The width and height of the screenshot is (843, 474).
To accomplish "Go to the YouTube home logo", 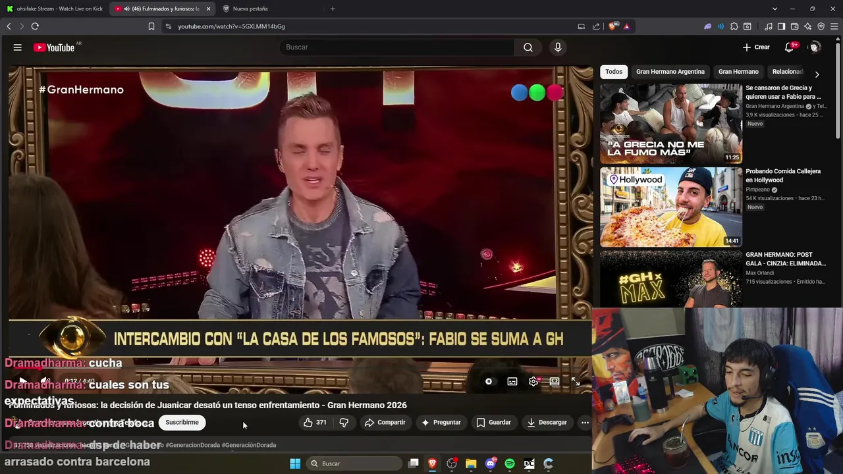I will click(54, 47).
